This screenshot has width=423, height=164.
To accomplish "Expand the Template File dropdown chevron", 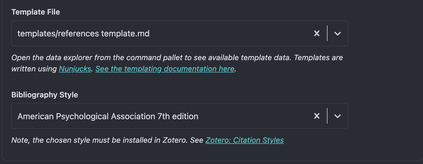I will click(338, 33).
